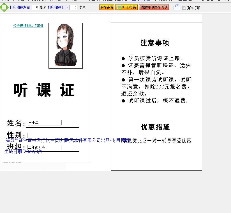Click the 注意事项 heading on the back card
231x213 pixels.
155,43
